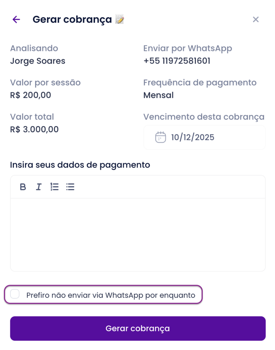Go back using the purple arrow
This screenshot has width=275, height=350.
16,19
